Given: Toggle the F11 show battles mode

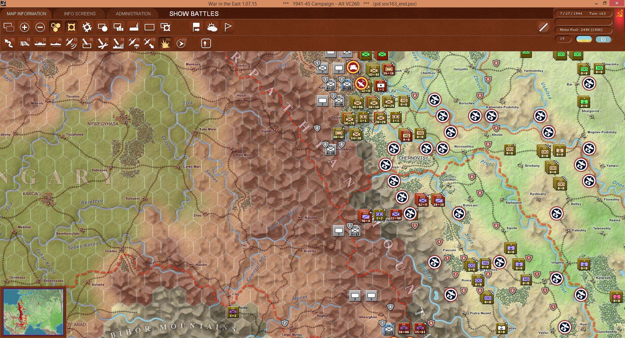Looking at the screenshot, I should pyautogui.click(x=165, y=43).
